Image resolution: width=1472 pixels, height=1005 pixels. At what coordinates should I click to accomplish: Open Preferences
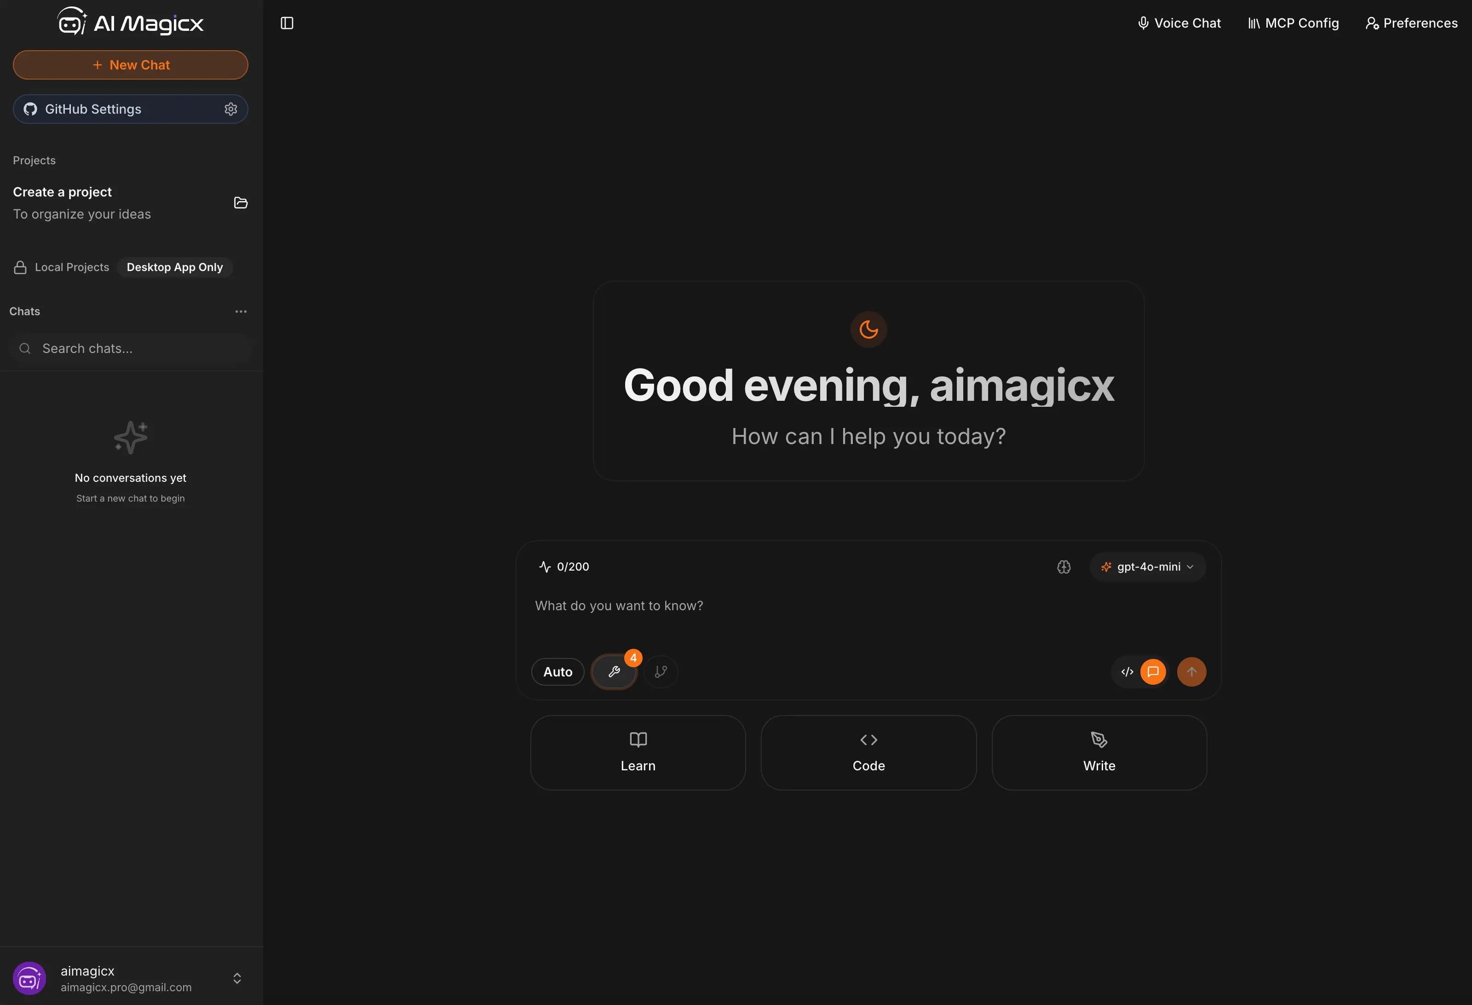point(1411,23)
